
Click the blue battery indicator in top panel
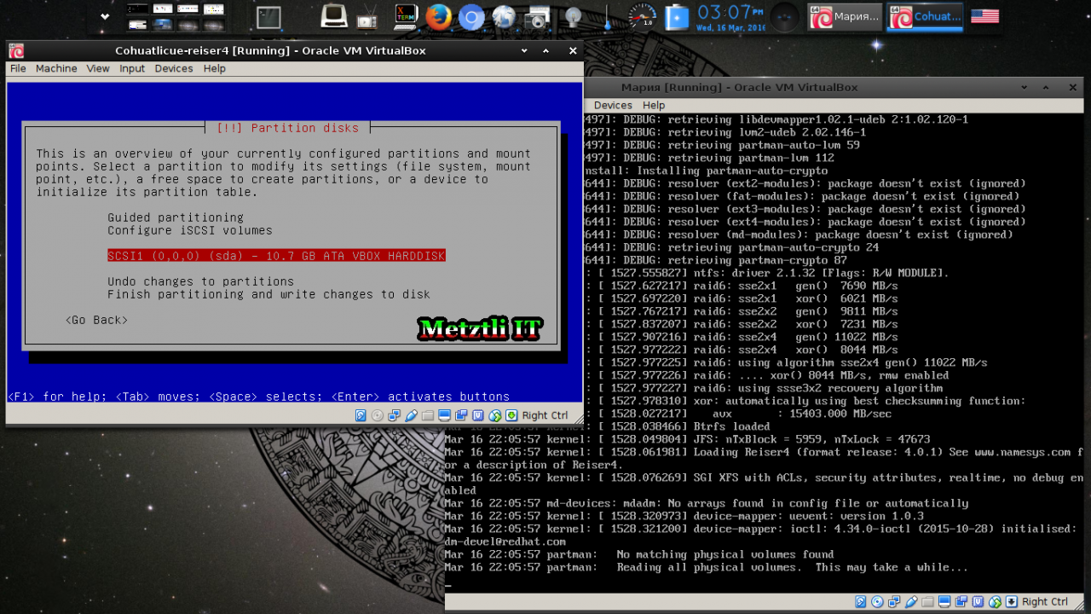pyautogui.click(x=677, y=16)
